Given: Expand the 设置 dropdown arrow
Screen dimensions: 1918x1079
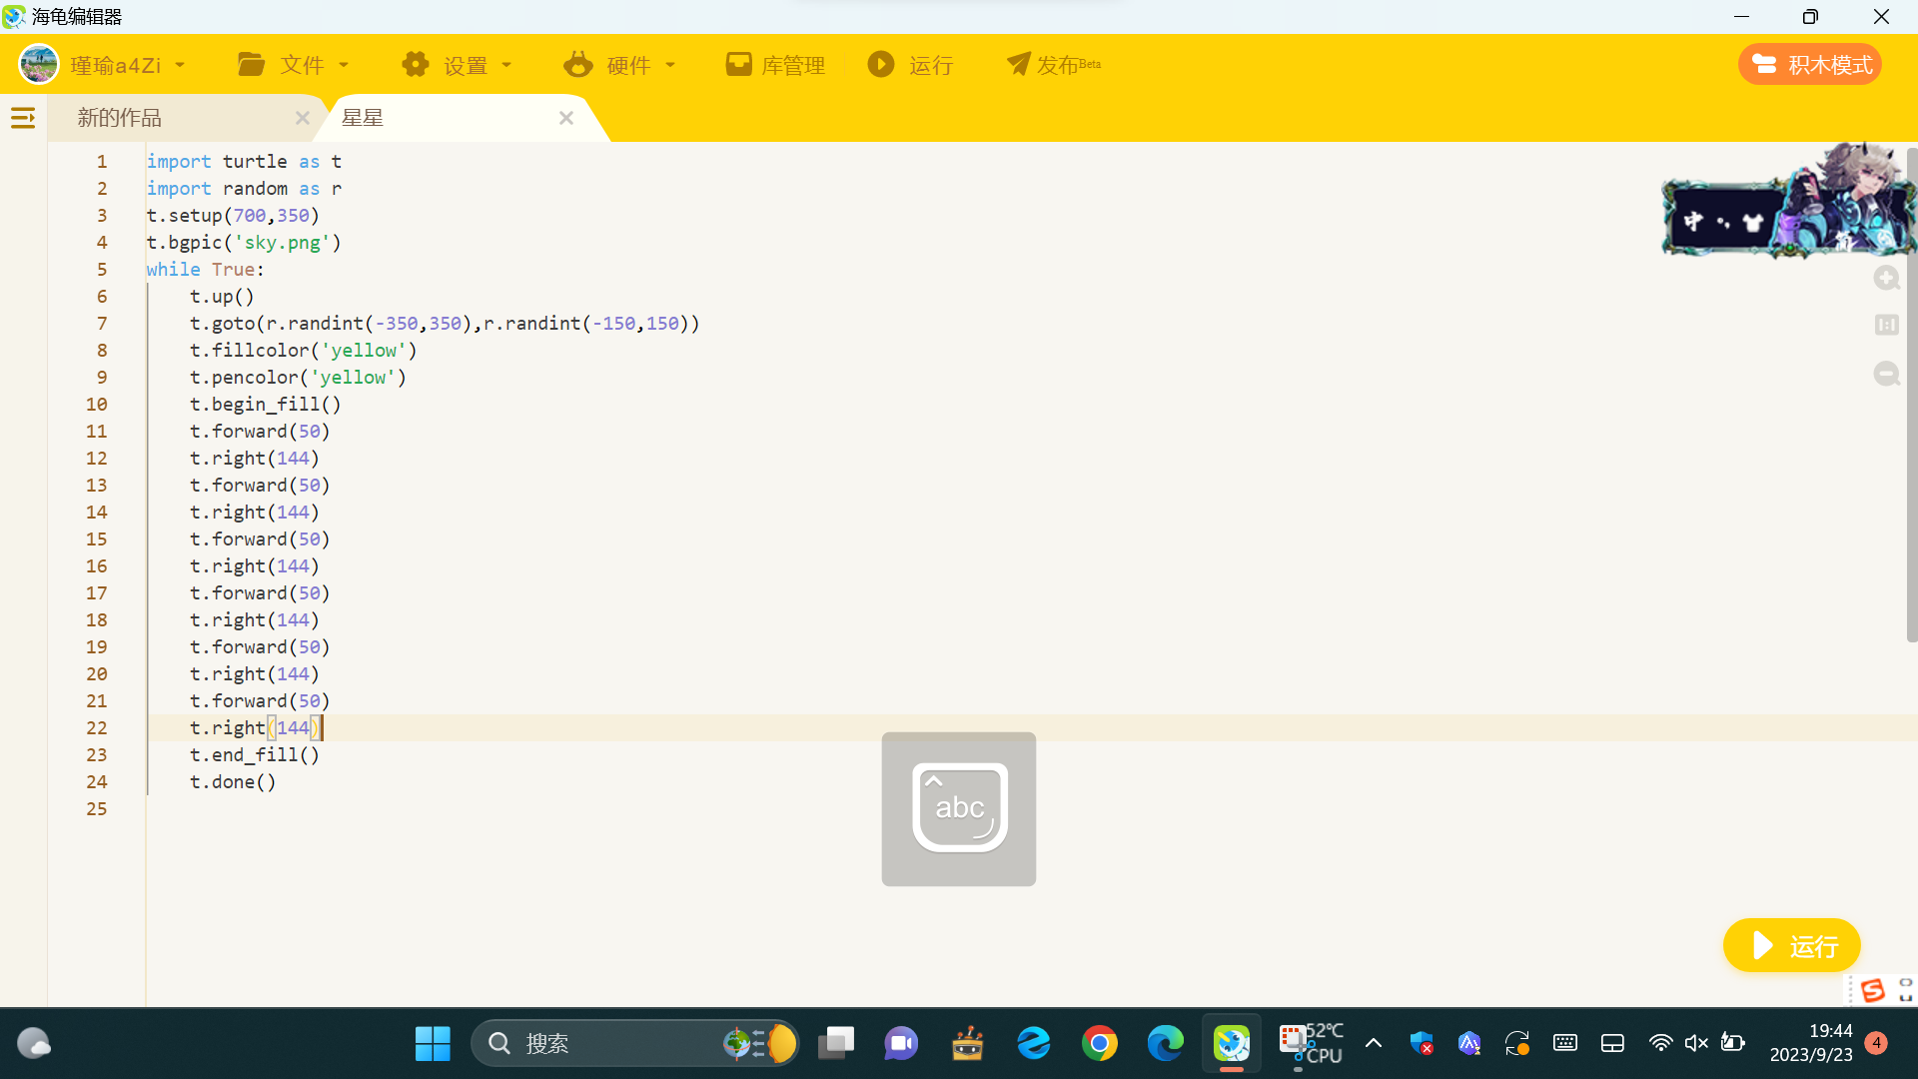Looking at the screenshot, I should (506, 65).
